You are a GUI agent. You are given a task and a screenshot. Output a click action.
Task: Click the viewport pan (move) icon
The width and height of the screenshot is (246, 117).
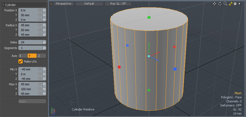coord(215,4)
